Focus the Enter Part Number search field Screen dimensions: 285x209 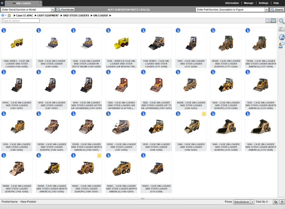coord(230,10)
